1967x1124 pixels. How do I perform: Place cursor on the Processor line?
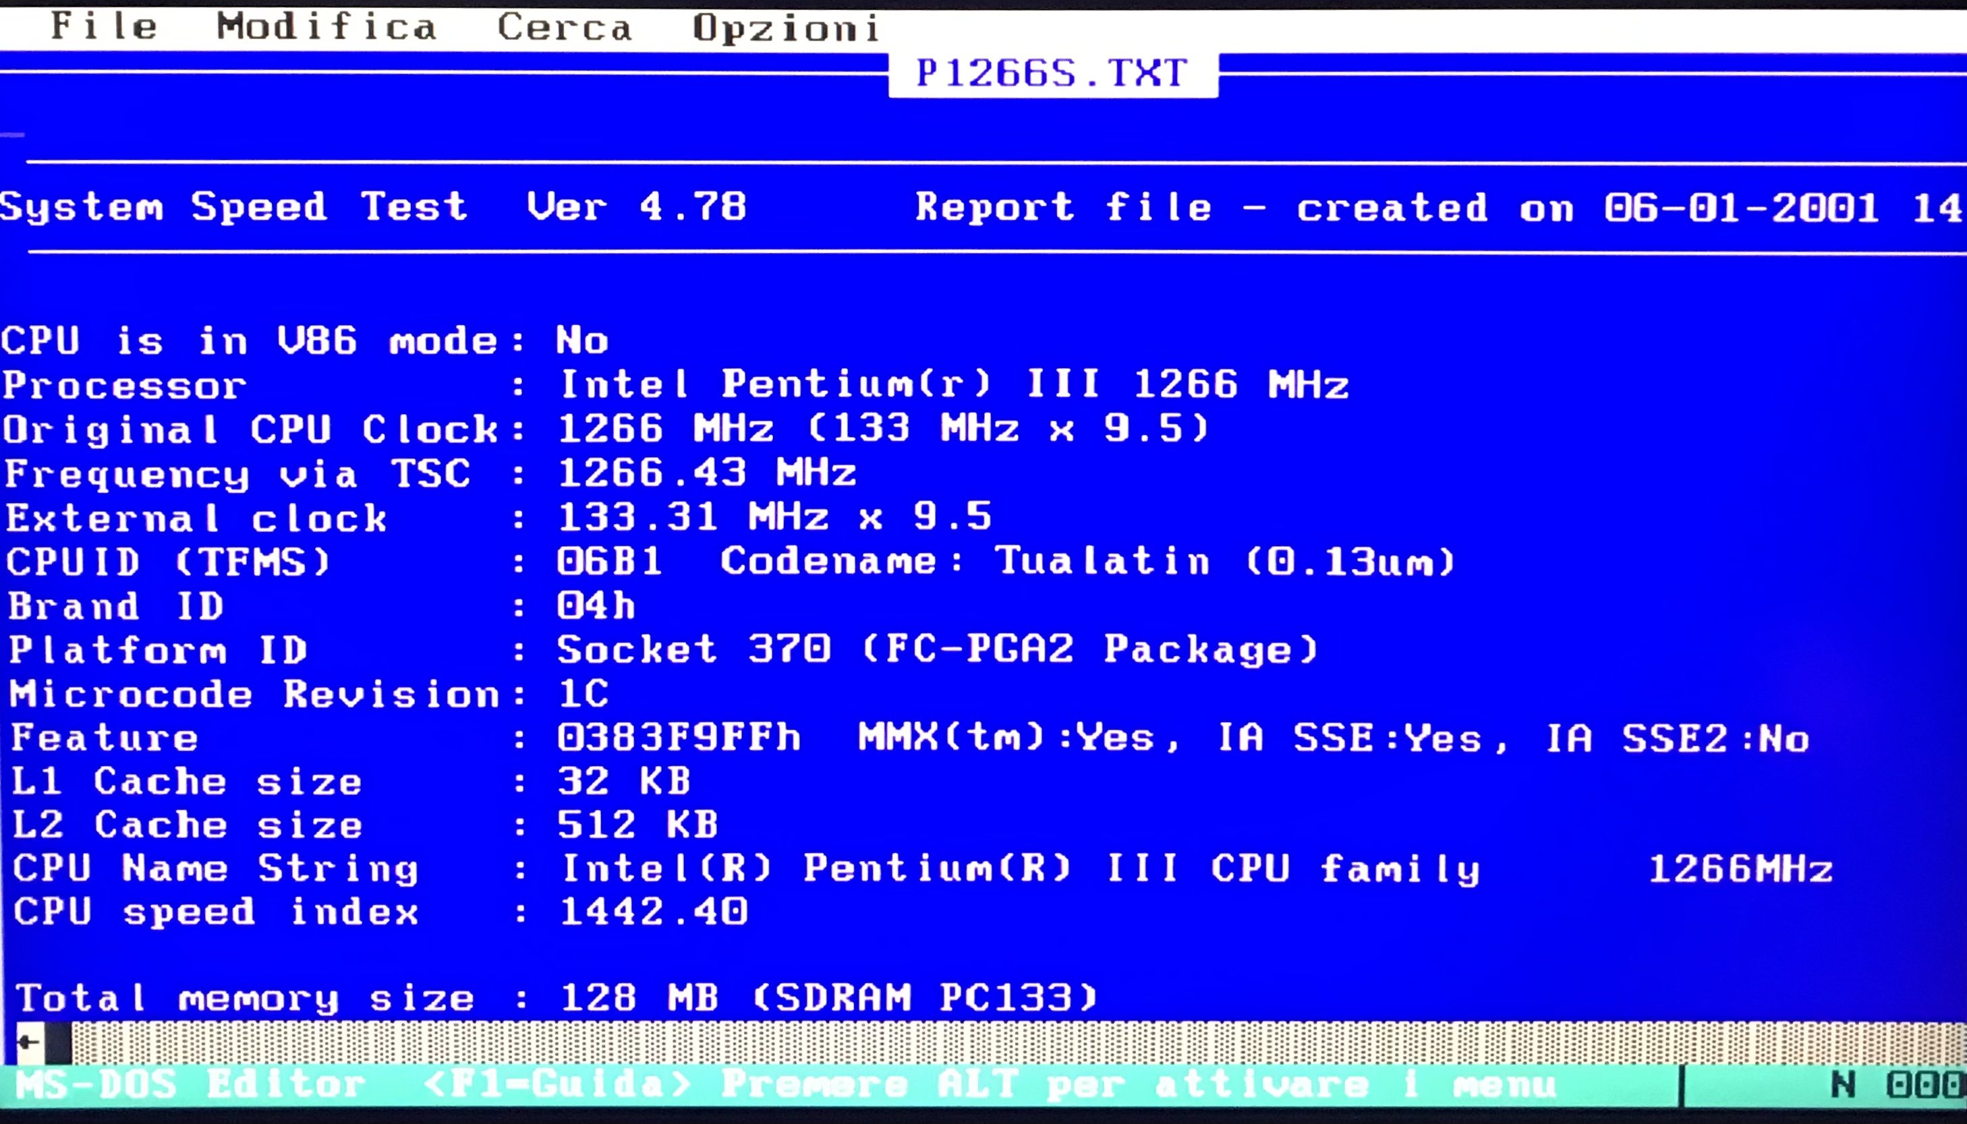(125, 385)
